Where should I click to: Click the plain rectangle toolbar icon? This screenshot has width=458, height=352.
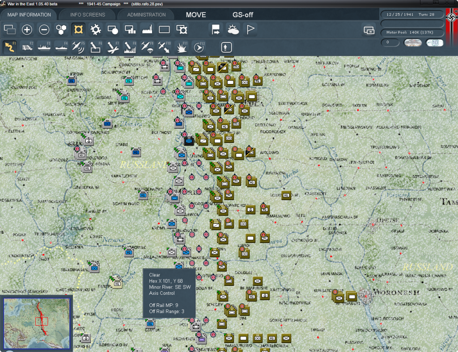coord(164,29)
